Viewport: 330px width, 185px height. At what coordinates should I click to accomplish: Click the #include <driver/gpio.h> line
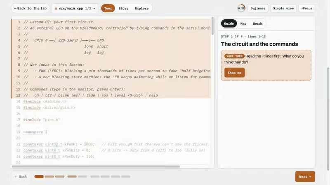[x=49, y=107]
